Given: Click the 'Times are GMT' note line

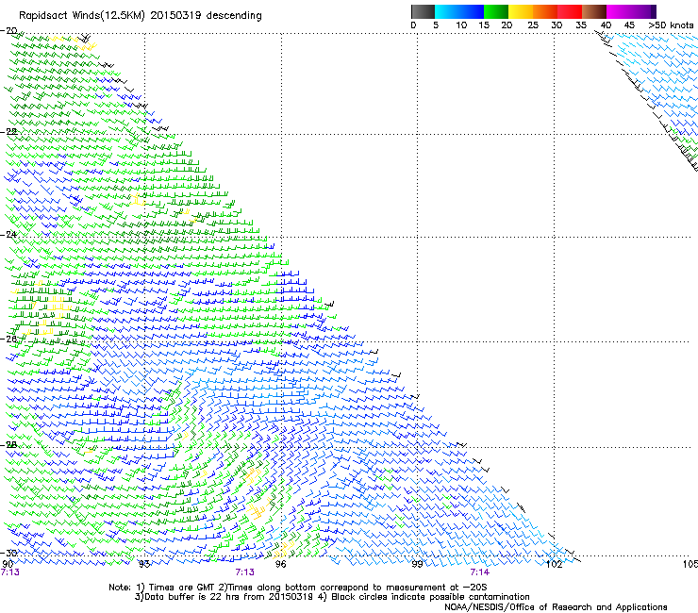Looking at the screenshot, I should pyautogui.click(x=298, y=588).
